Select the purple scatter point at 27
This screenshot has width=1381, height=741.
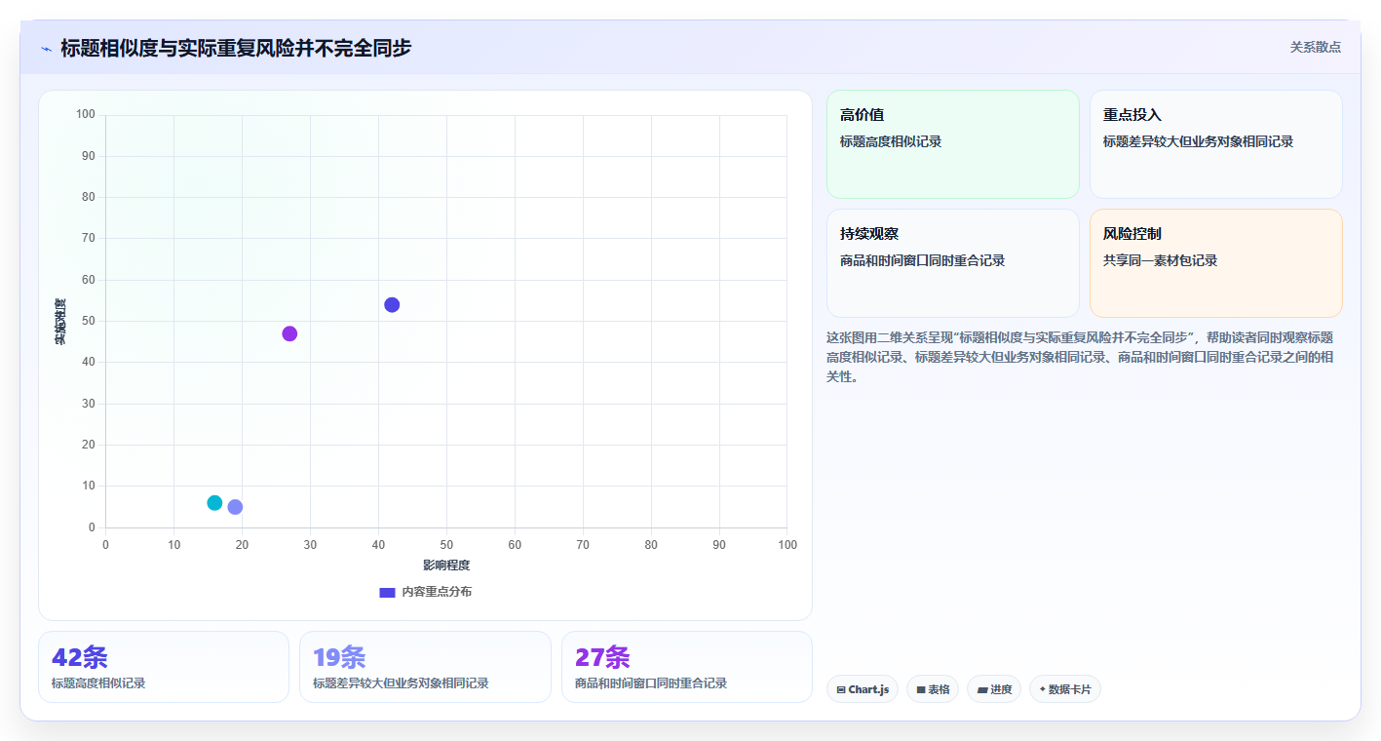[289, 333]
